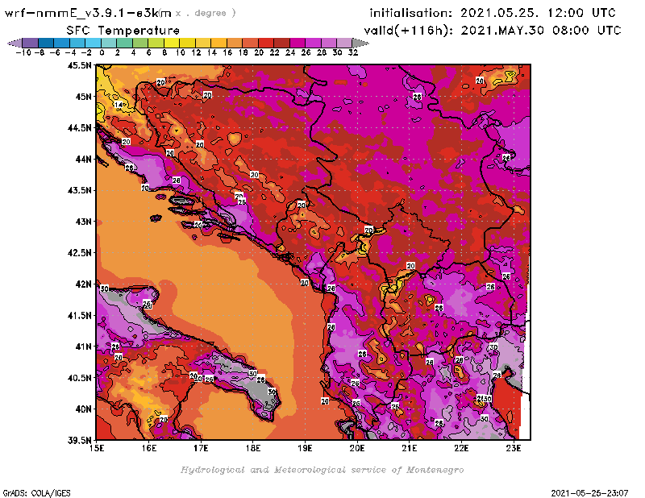Click the 39.5N latitude axis label
The width and height of the screenshot is (645, 498).
(80, 440)
